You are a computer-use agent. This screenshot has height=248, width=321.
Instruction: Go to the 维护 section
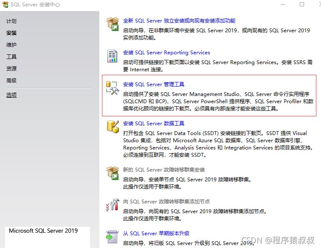(x=11, y=45)
